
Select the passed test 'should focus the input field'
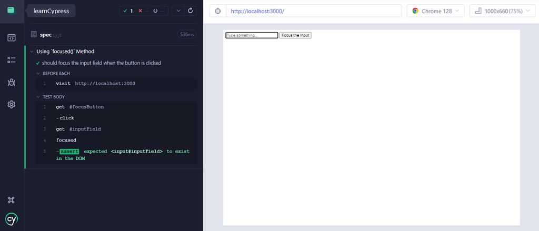point(102,63)
